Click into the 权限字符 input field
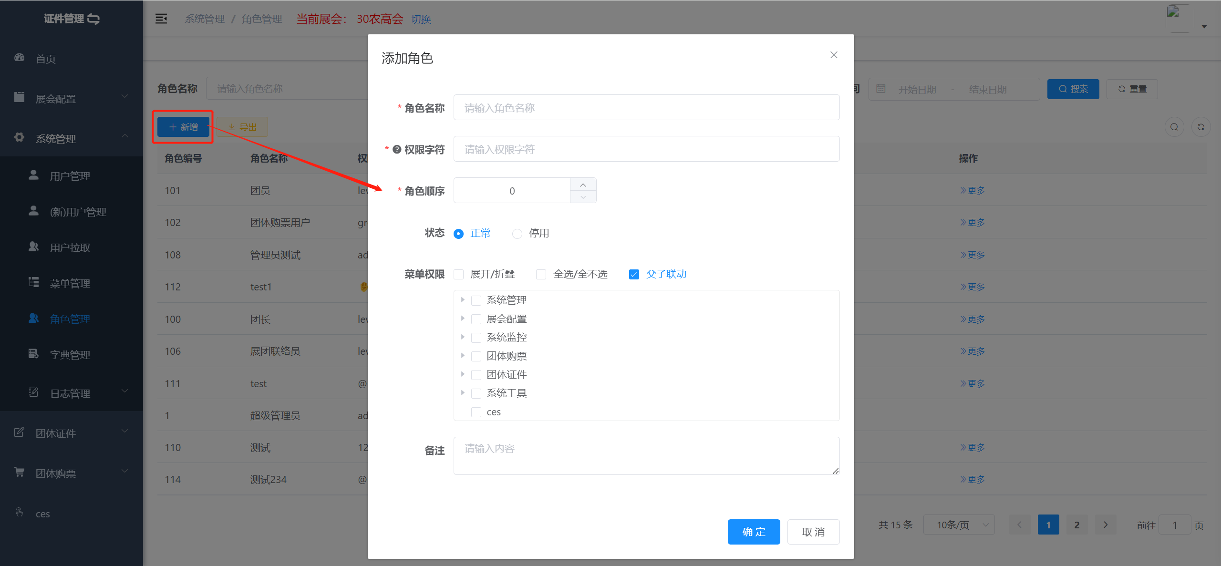Image resolution: width=1221 pixels, height=566 pixels. tap(646, 149)
